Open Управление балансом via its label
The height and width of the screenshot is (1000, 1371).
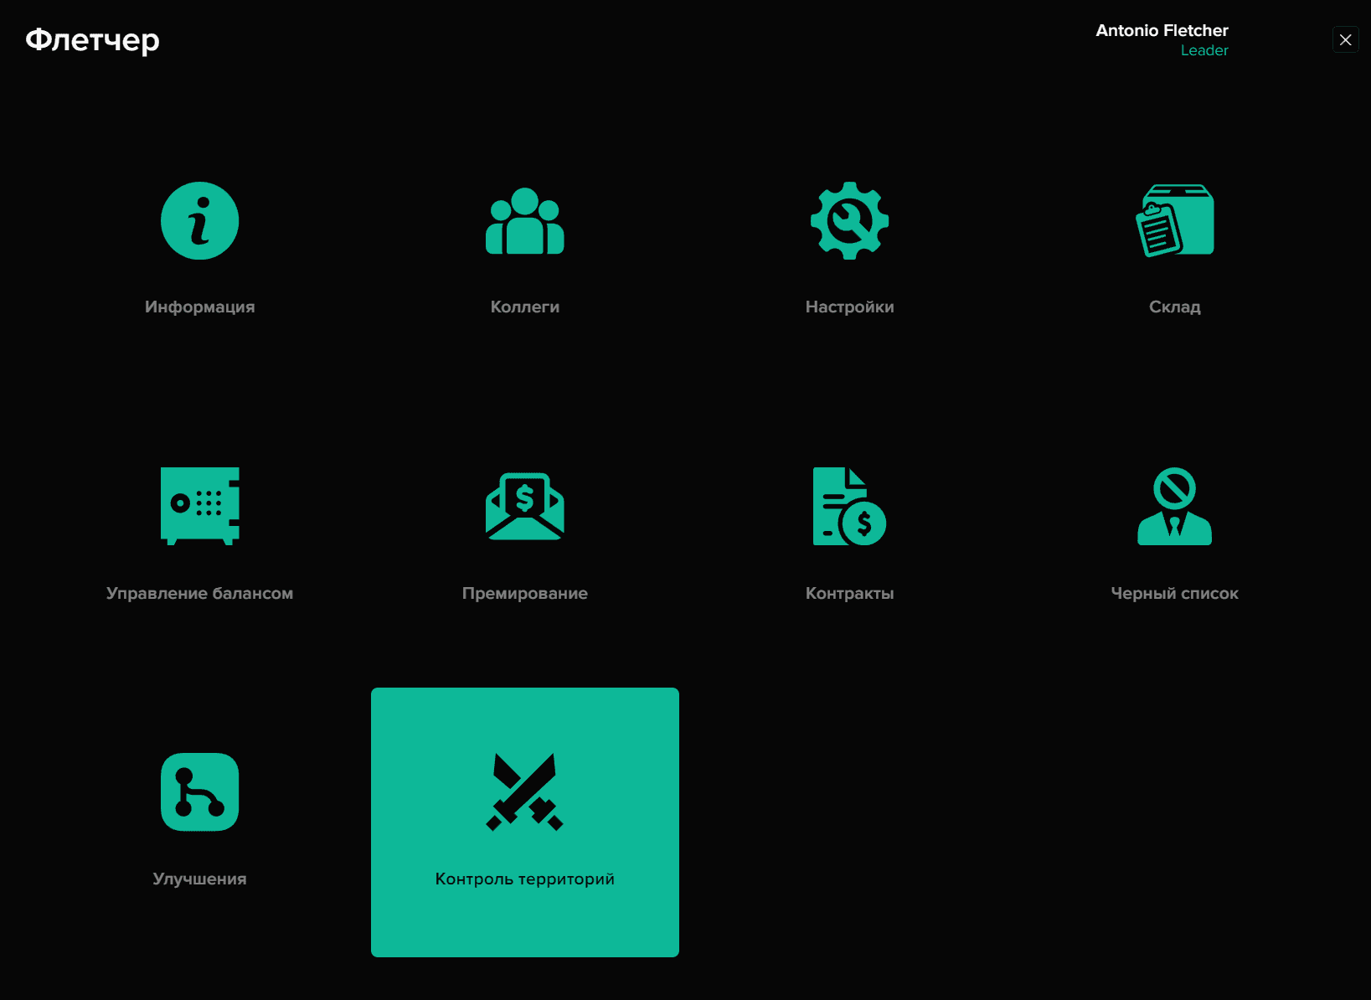[x=199, y=594]
